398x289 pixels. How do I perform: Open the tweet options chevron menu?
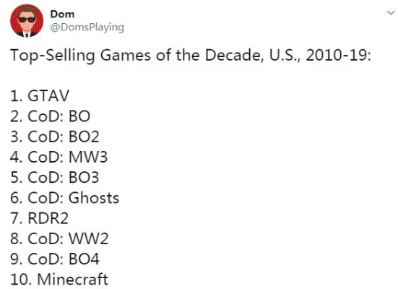(x=391, y=12)
